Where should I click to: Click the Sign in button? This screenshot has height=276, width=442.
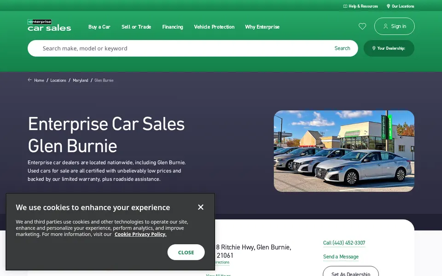coord(395,26)
